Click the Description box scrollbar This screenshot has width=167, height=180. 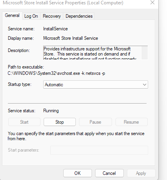tap(145, 53)
